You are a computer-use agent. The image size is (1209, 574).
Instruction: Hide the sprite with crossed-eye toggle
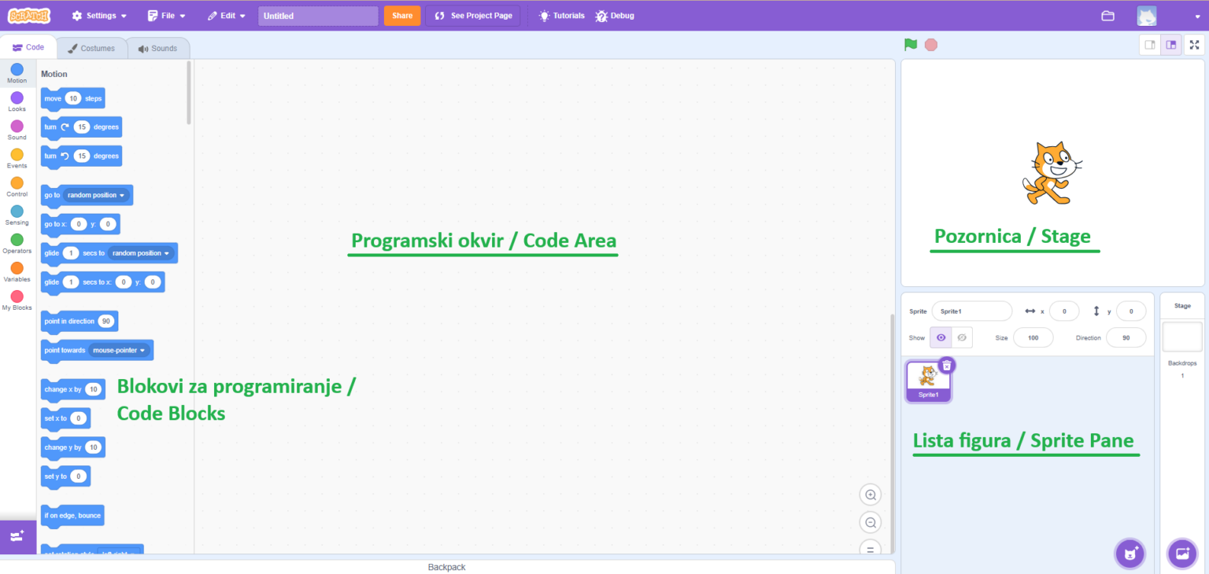962,337
